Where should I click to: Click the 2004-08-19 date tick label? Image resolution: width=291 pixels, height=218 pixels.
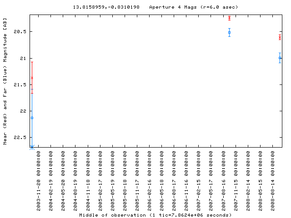[x=75, y=181]
